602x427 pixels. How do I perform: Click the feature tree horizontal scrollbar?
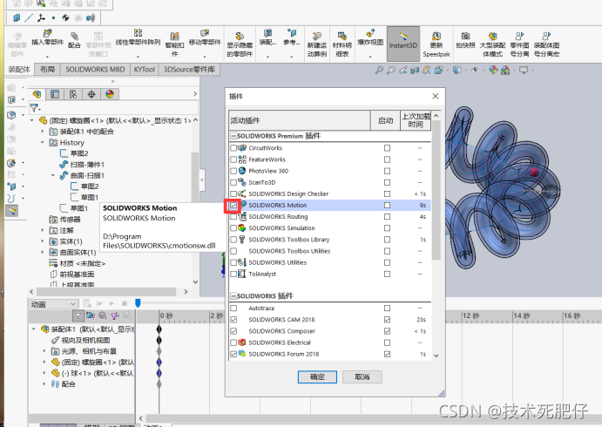106,292
